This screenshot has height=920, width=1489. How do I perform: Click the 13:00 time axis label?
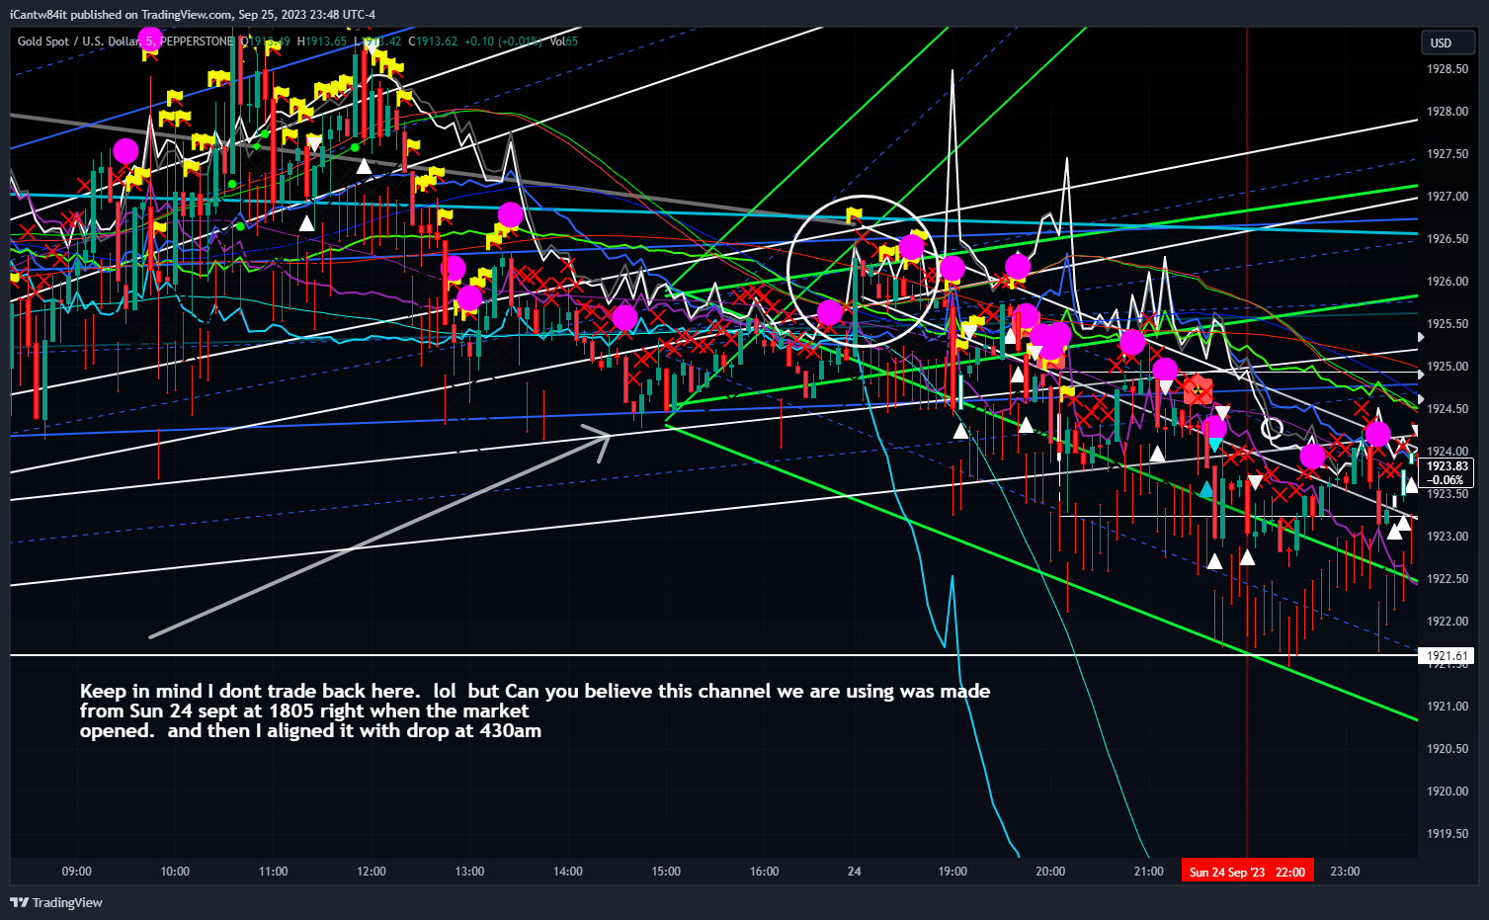(x=470, y=872)
